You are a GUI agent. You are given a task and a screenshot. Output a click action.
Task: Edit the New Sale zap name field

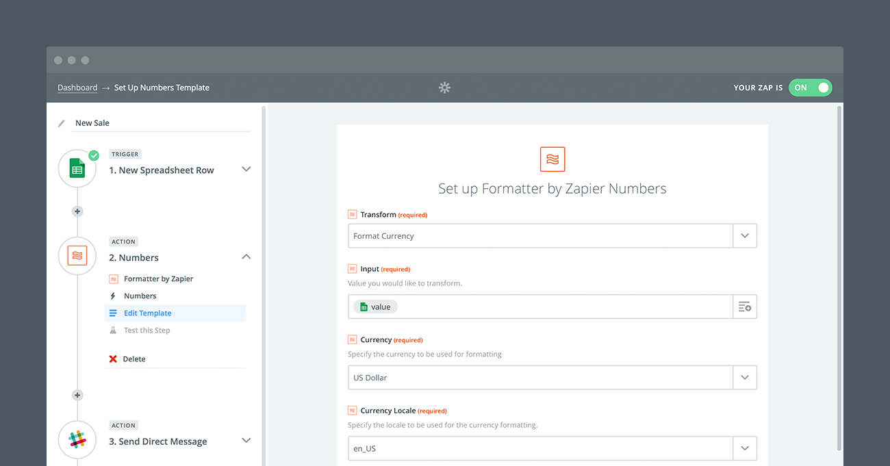162,123
